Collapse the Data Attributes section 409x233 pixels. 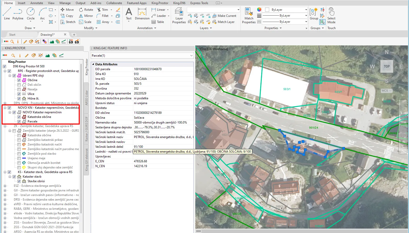tap(93, 64)
